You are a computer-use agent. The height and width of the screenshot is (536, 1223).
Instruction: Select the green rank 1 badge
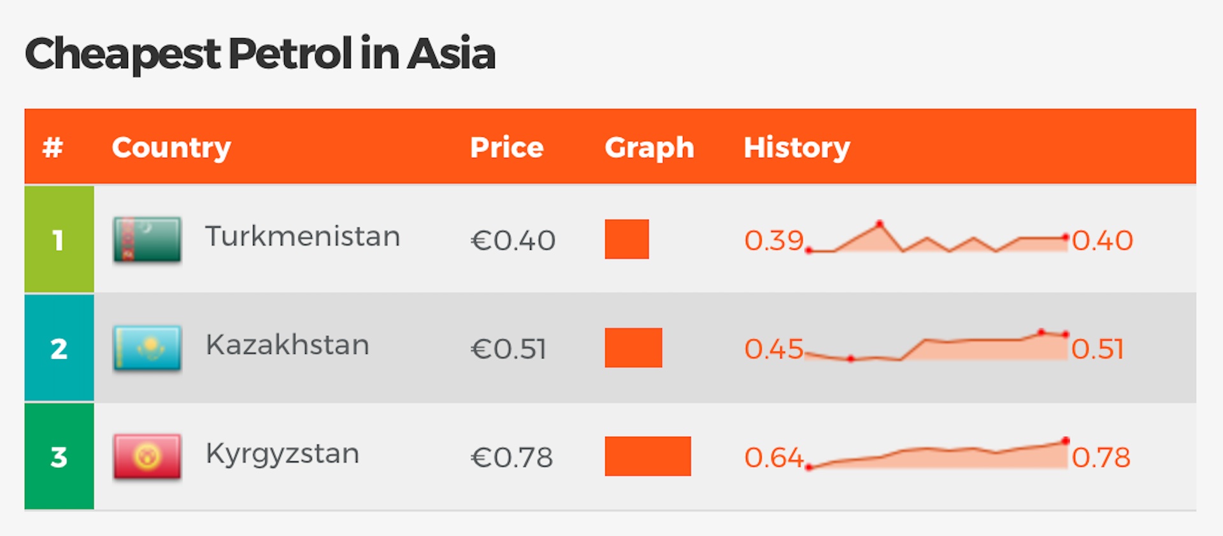[59, 239]
